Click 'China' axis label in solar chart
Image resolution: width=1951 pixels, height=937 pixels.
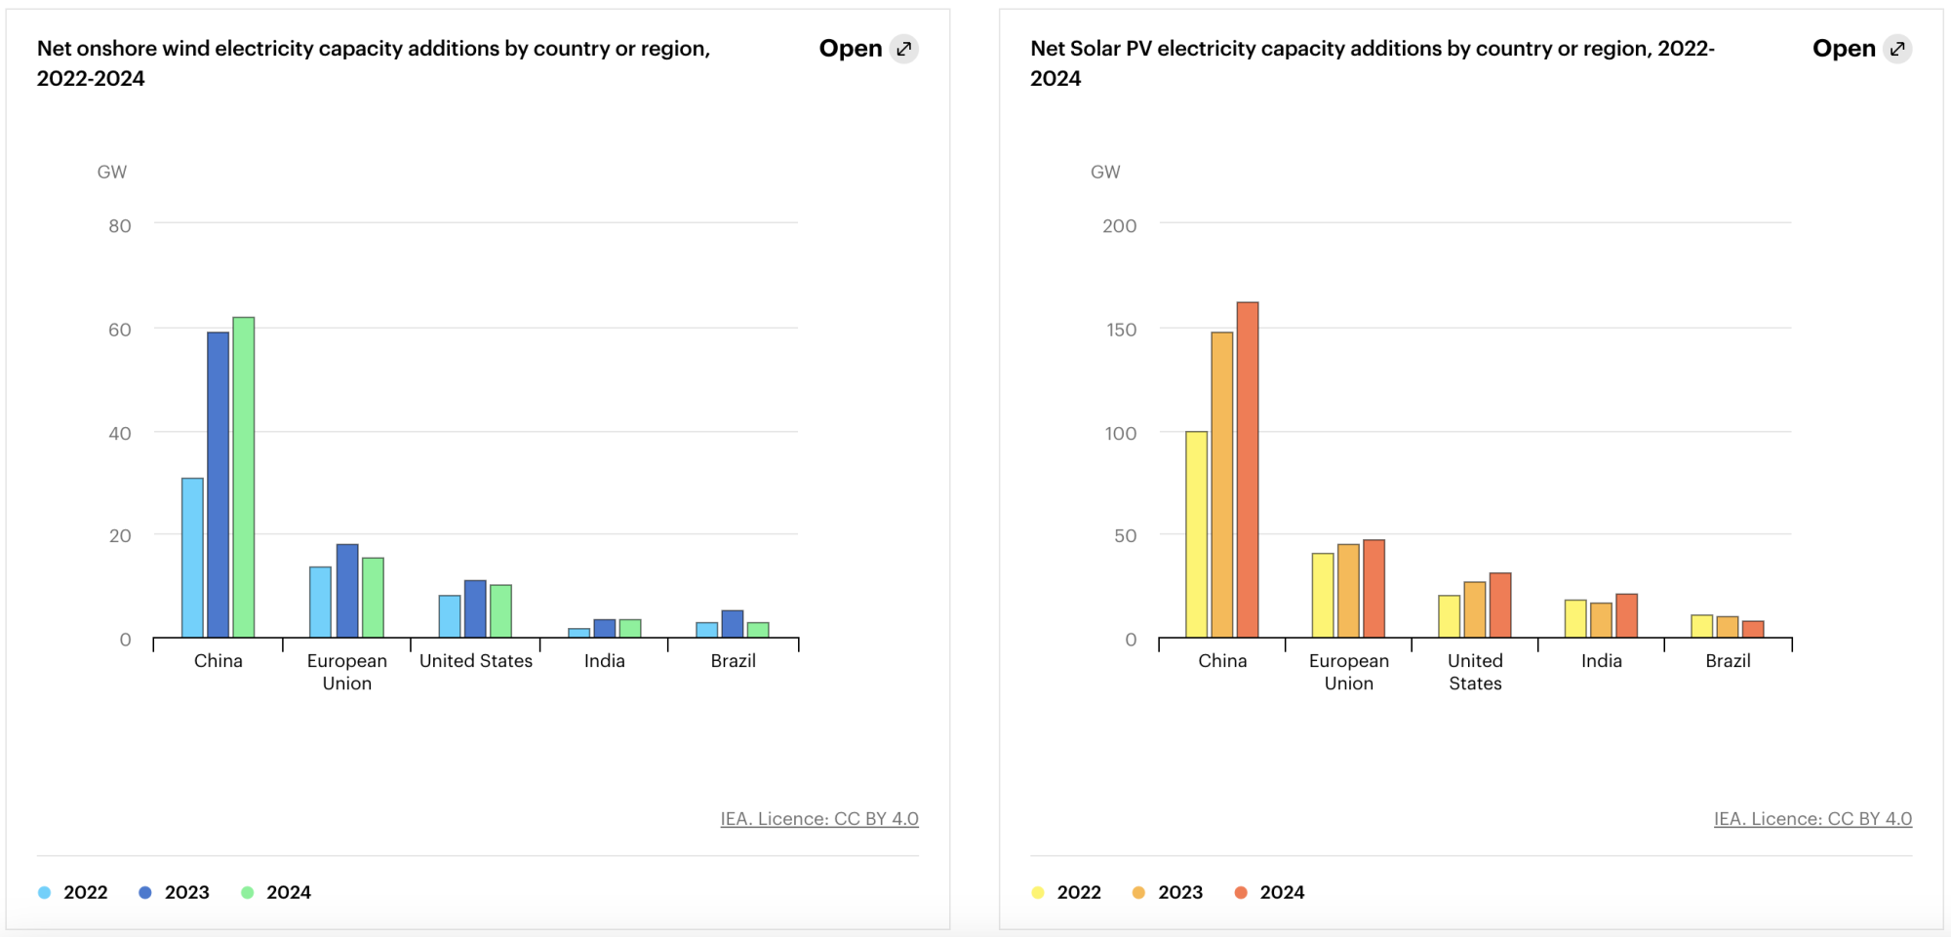pos(1222,661)
